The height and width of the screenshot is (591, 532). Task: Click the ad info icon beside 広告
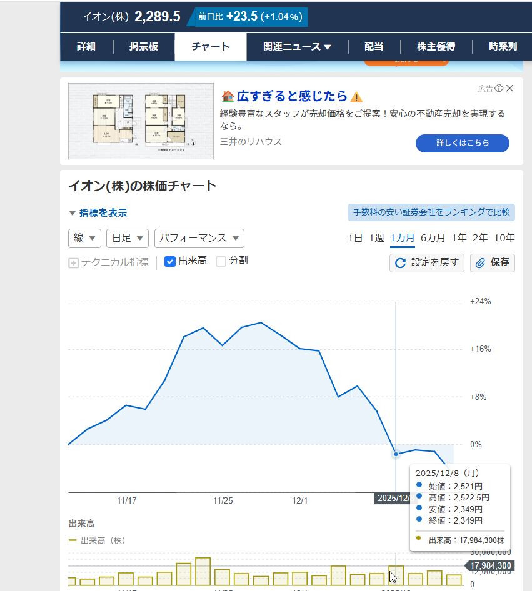pyautogui.click(x=499, y=88)
